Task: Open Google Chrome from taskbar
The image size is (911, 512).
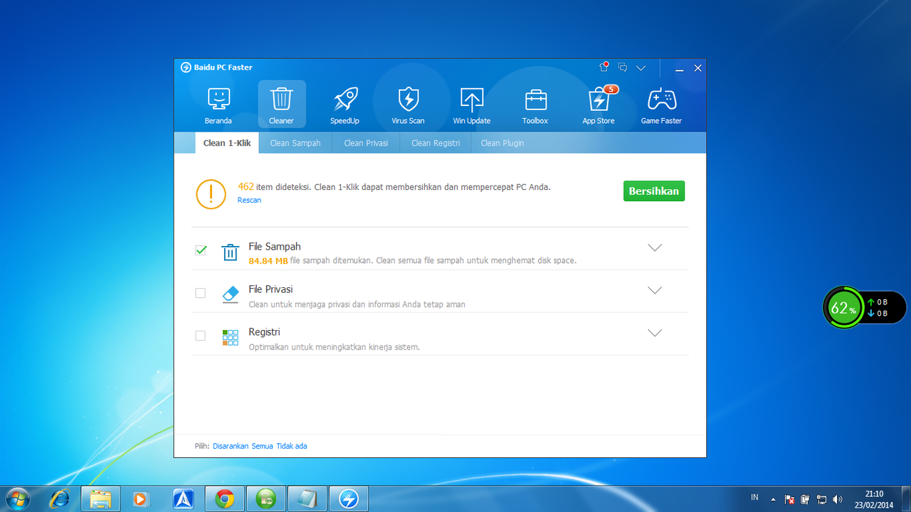Action: (225, 499)
